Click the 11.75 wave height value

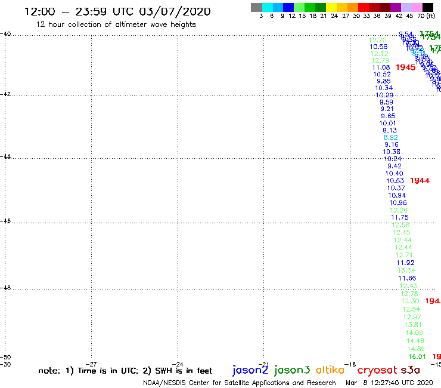(400, 217)
